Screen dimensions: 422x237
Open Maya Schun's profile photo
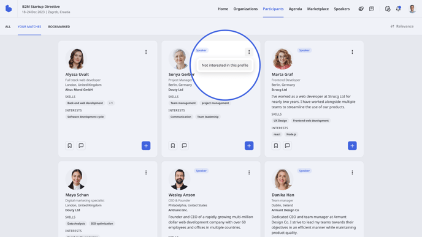[x=76, y=179]
